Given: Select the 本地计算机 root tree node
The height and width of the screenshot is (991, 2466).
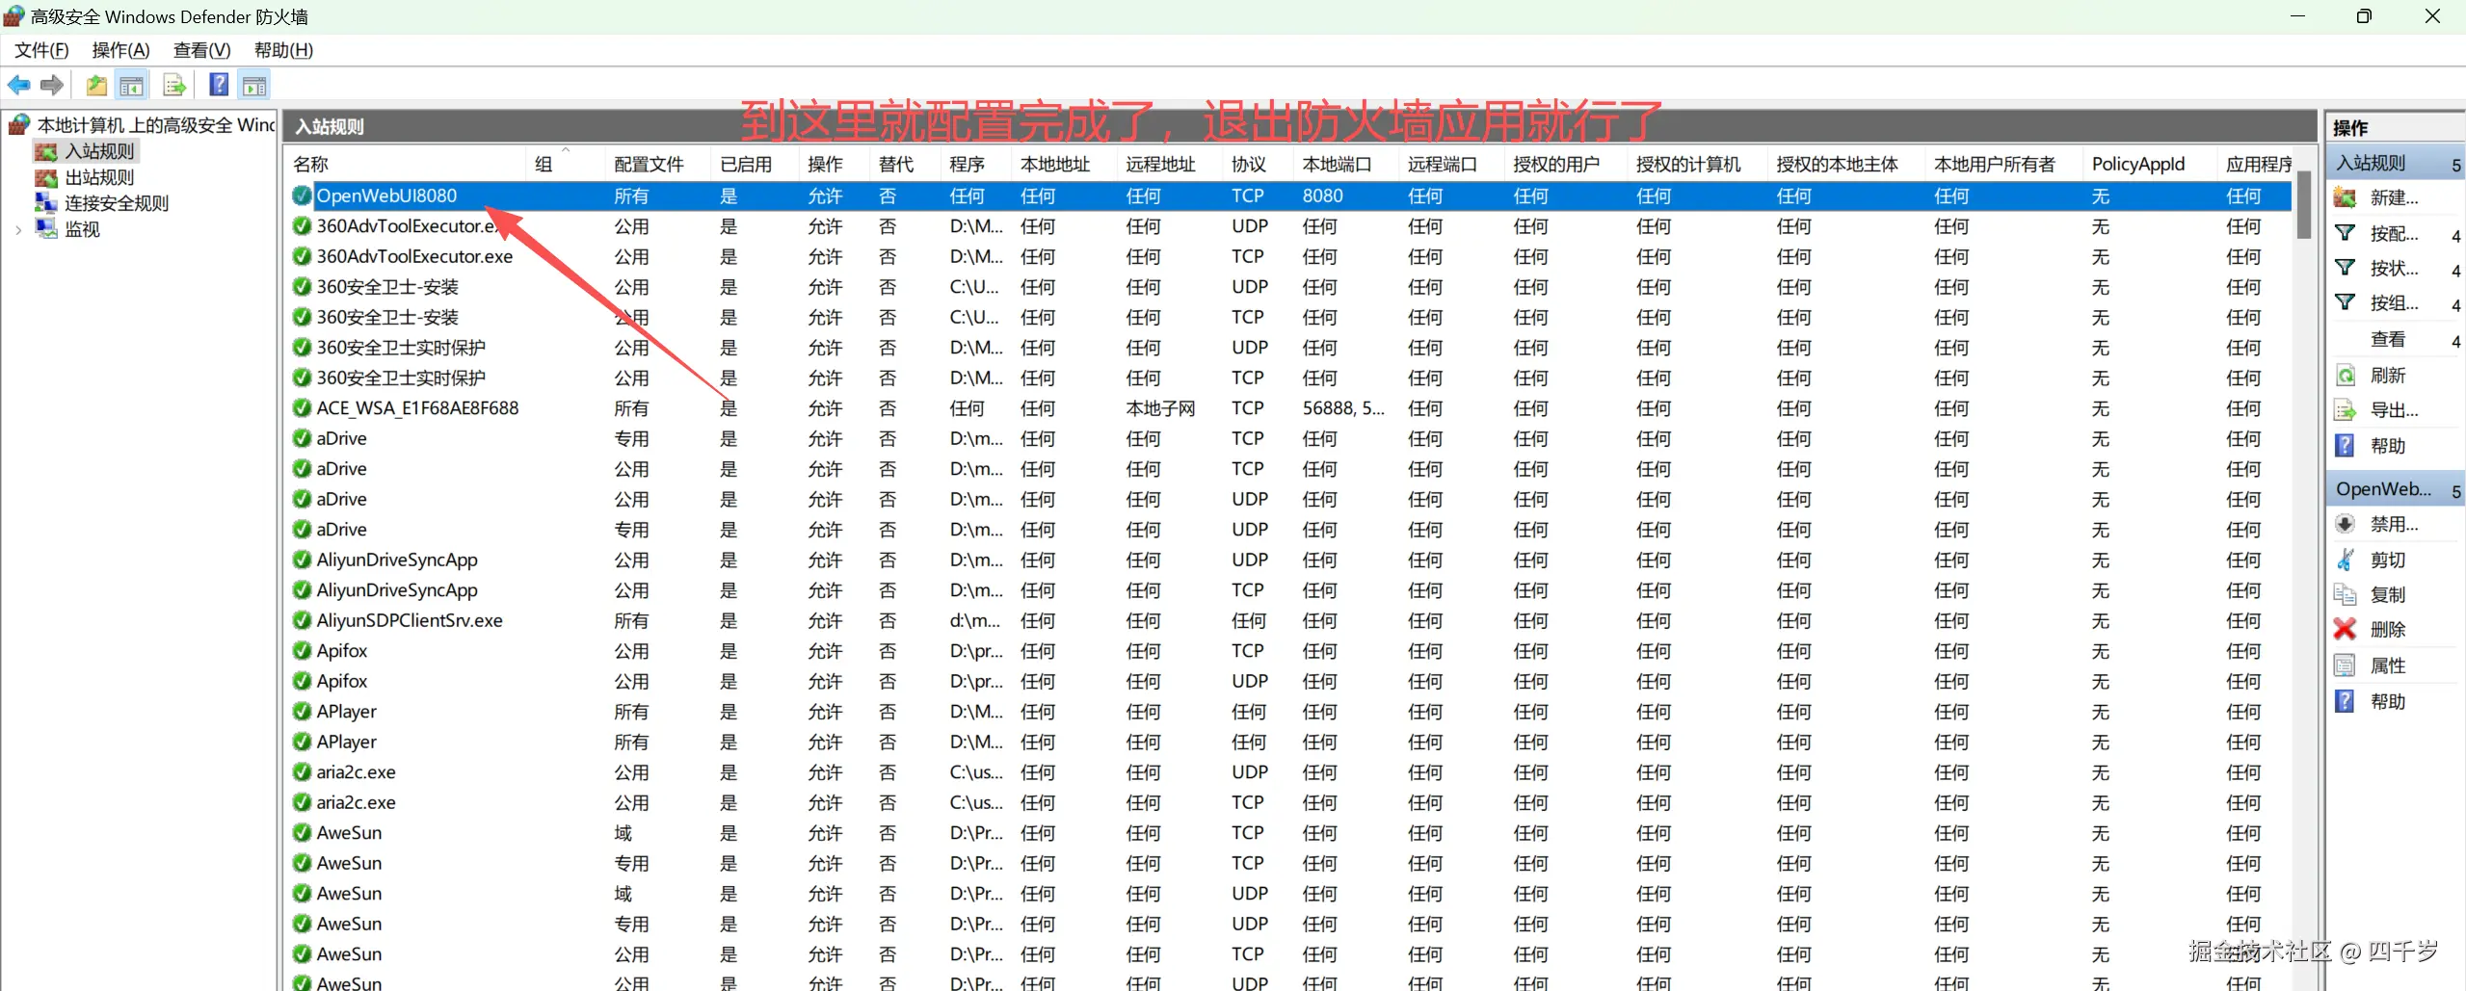Looking at the screenshot, I should [x=156, y=125].
